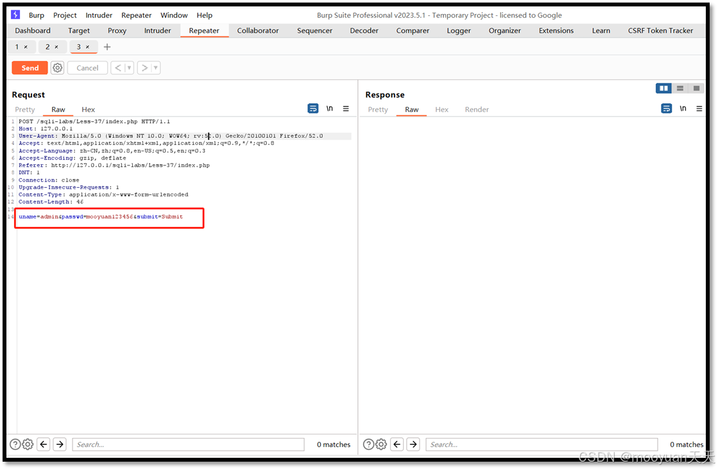
Task: Open Request panel hamburger menu
Action: click(346, 108)
